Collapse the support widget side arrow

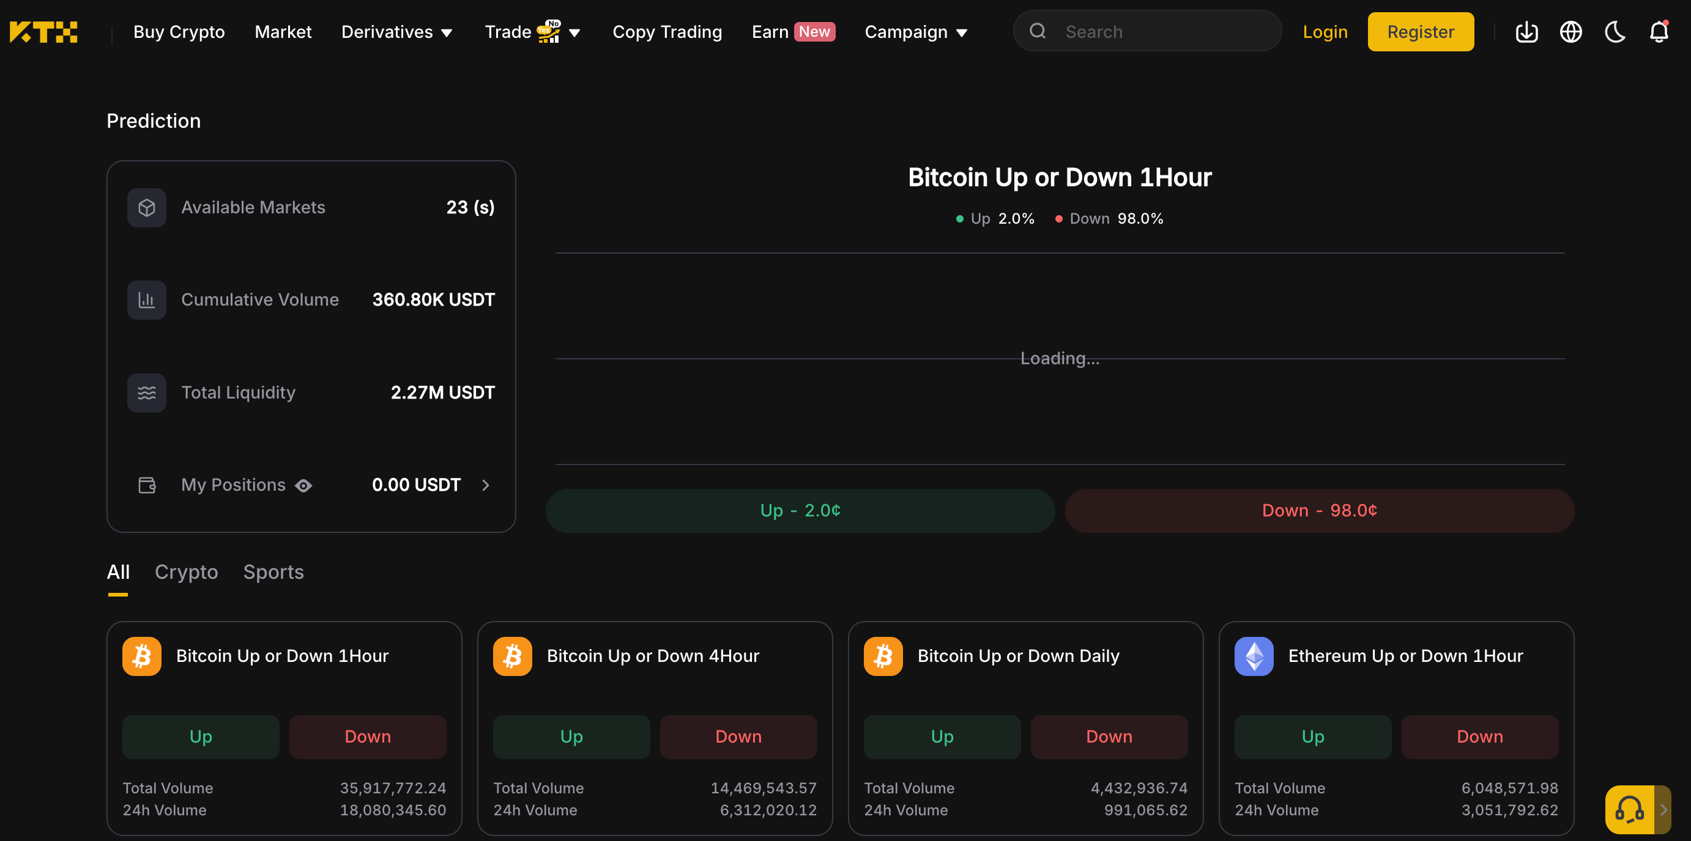(1663, 809)
